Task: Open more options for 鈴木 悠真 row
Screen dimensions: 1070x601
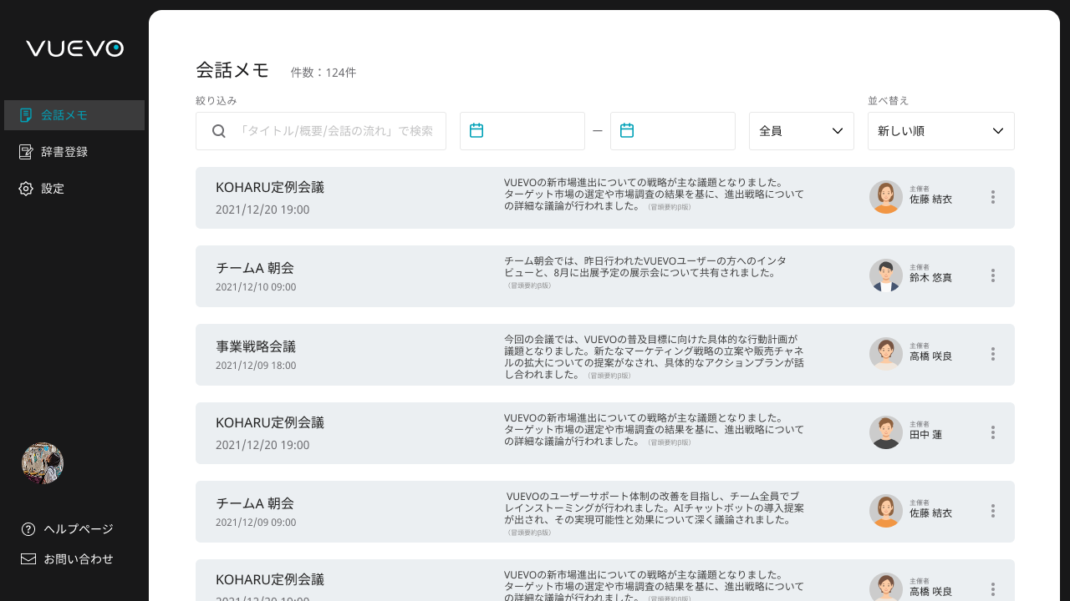Action: [993, 275]
